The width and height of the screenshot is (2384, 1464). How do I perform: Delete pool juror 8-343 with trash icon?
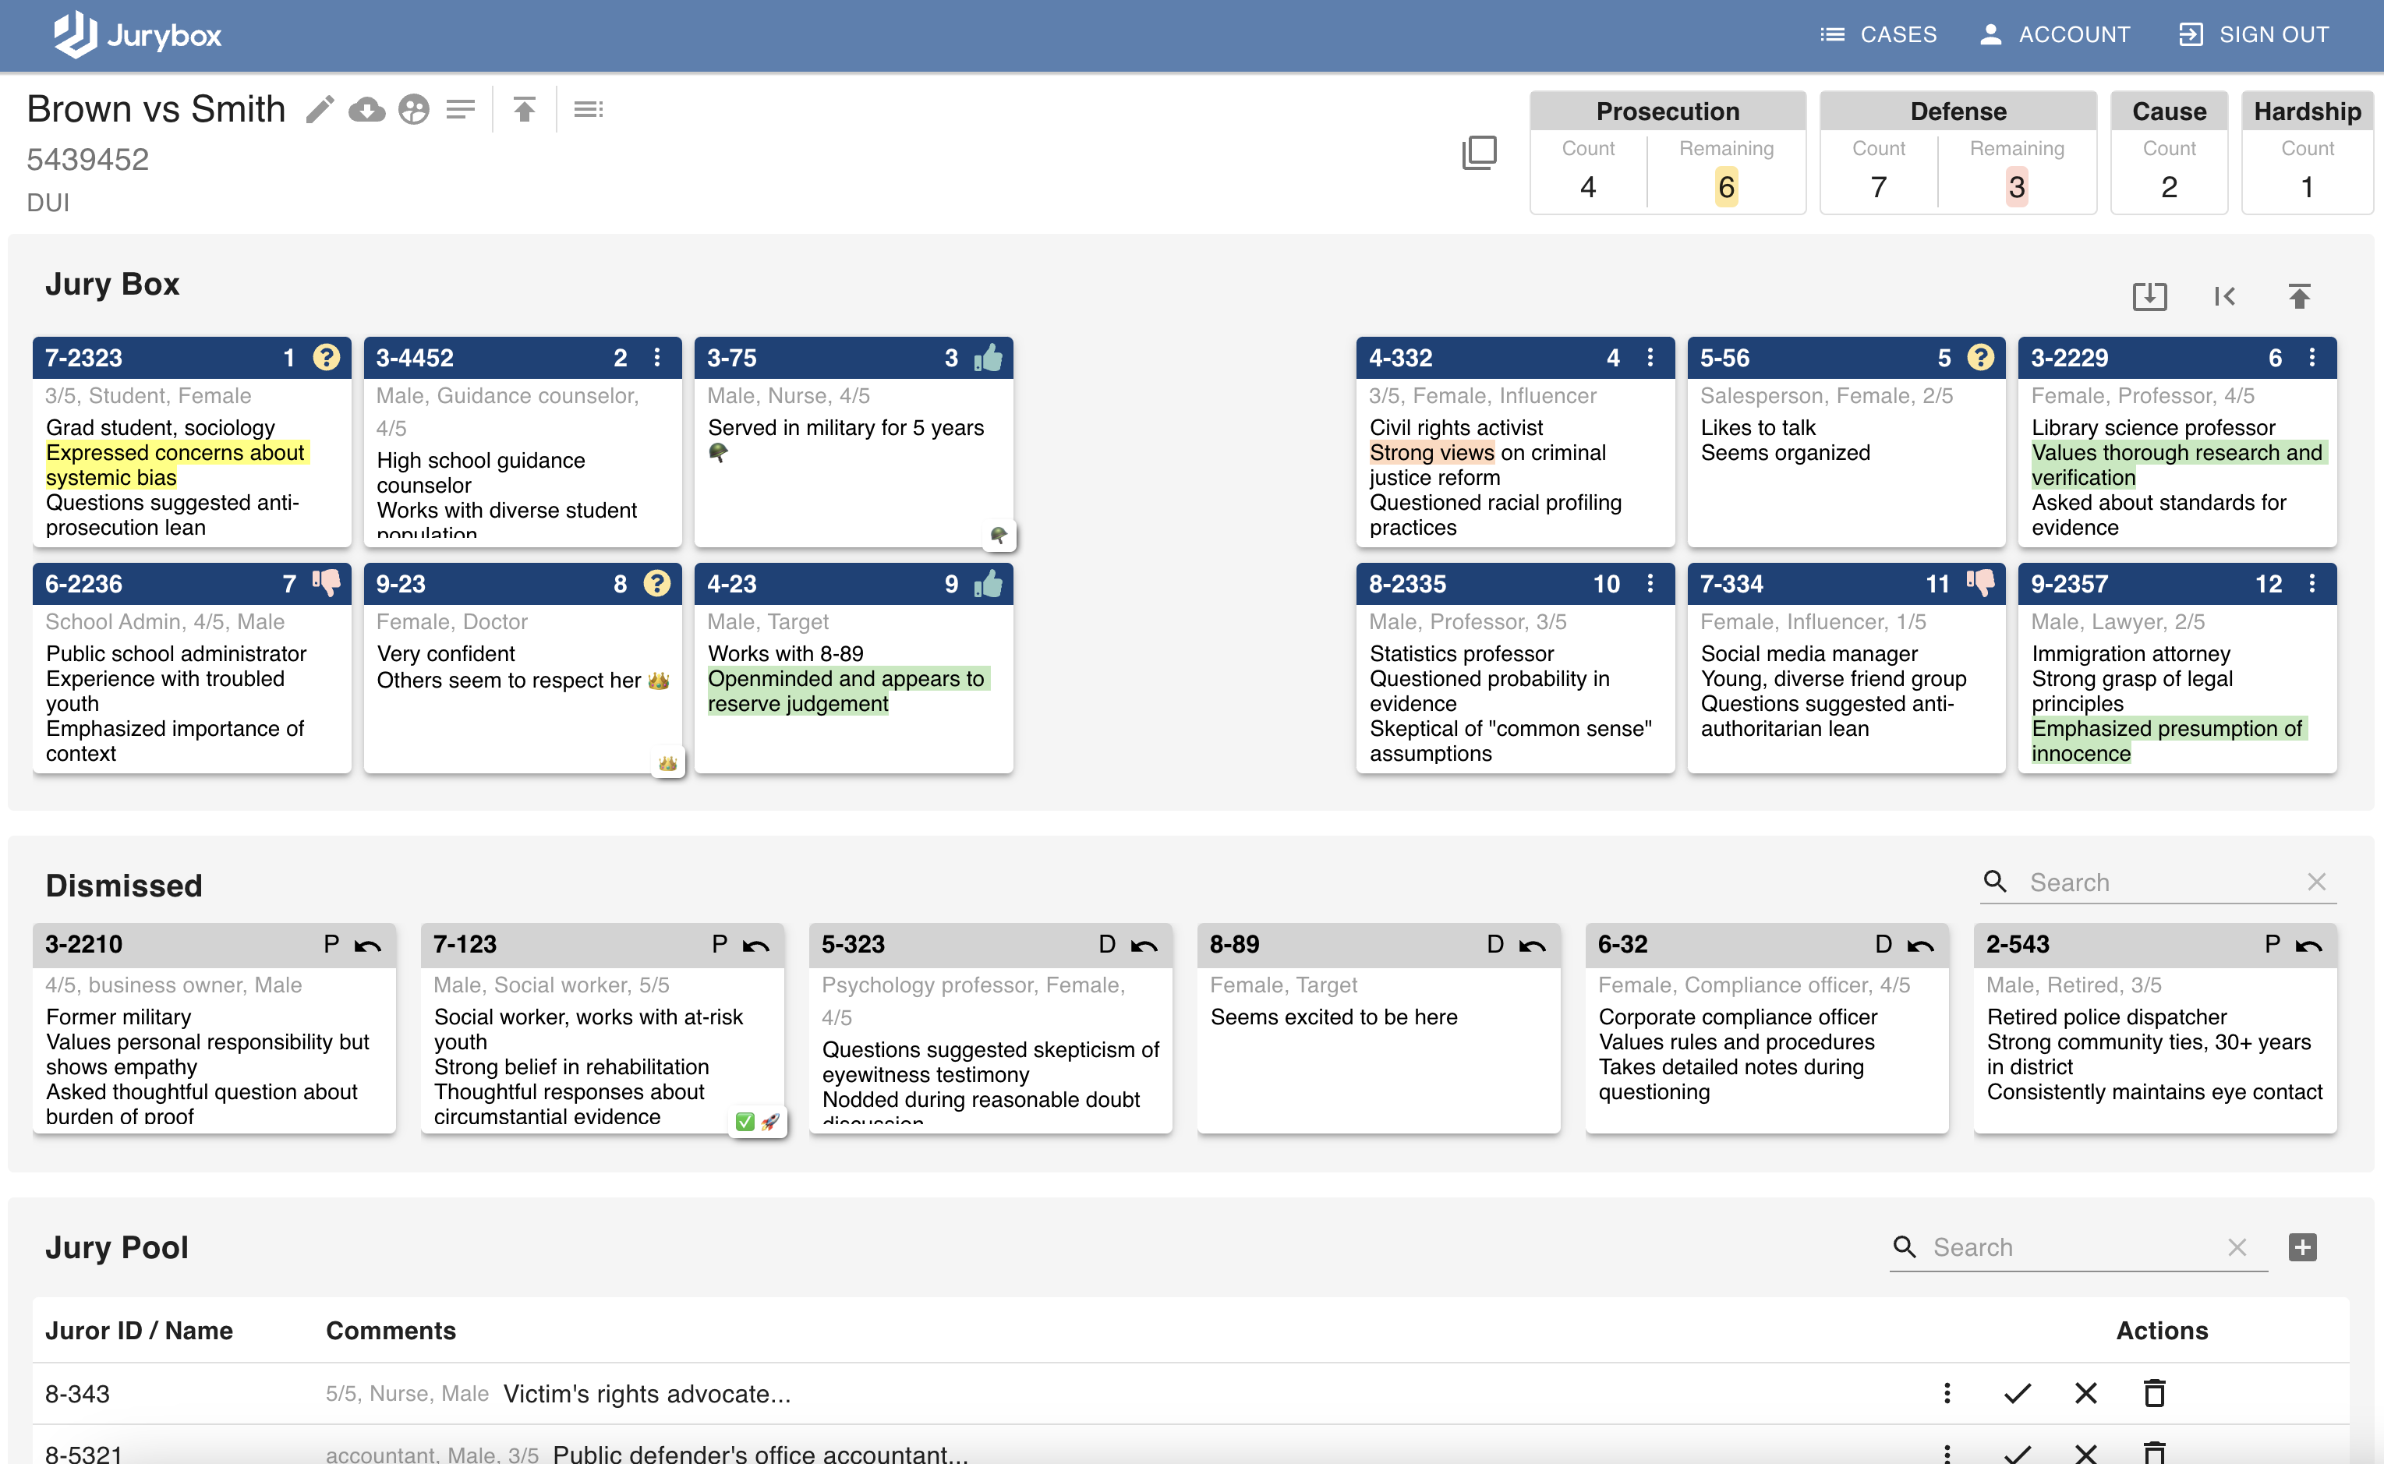[2155, 1393]
